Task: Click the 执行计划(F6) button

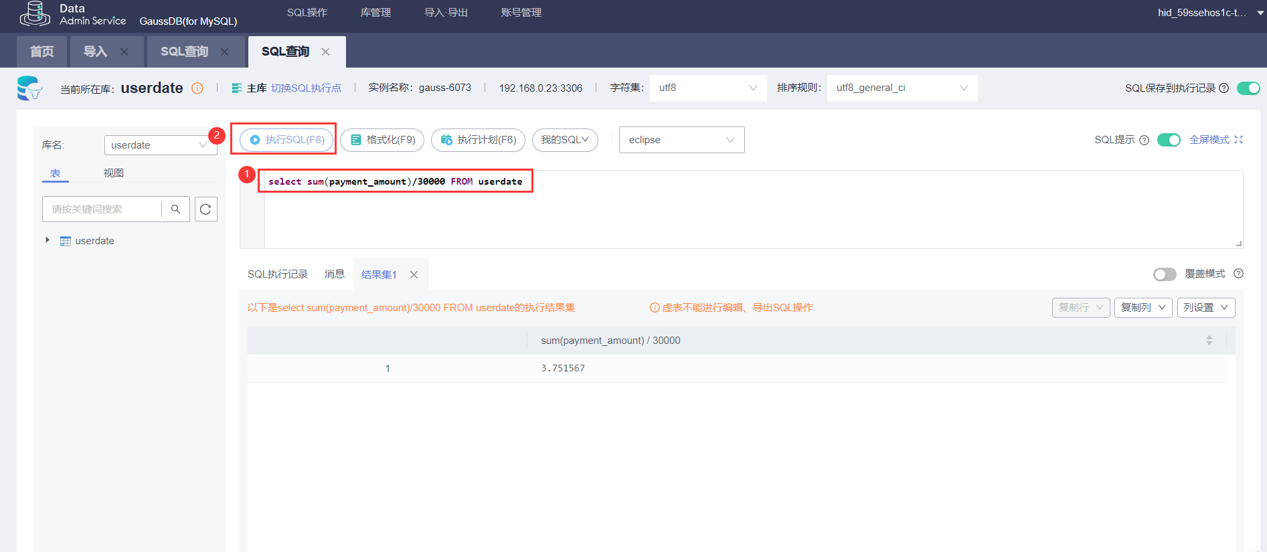Action: [478, 140]
